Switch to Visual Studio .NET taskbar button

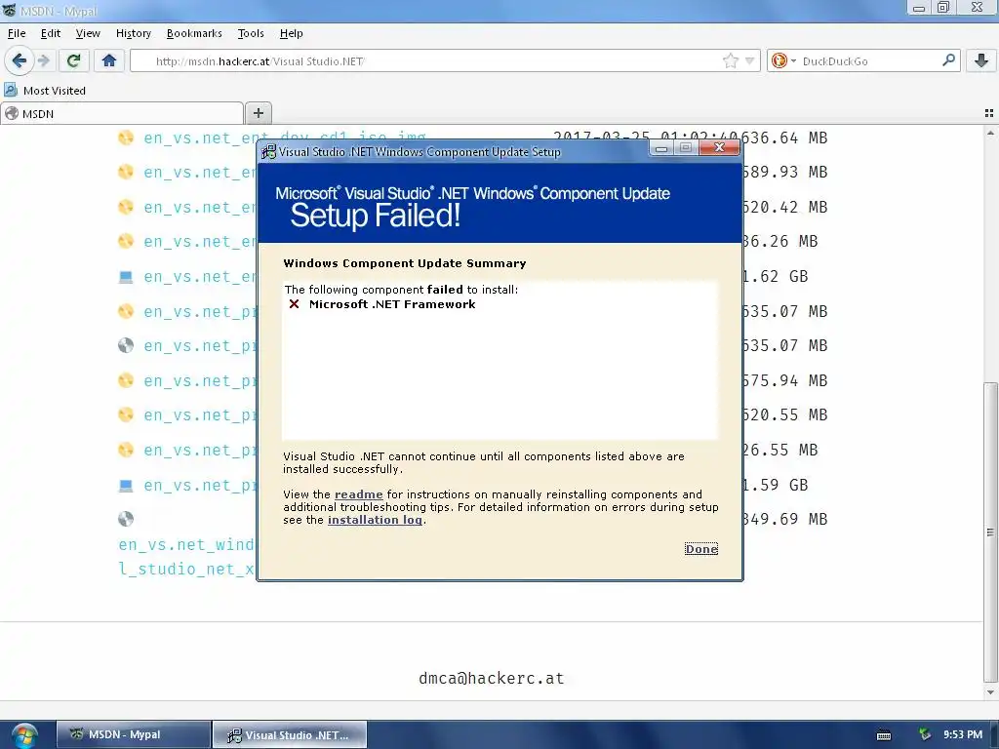pyautogui.click(x=289, y=734)
